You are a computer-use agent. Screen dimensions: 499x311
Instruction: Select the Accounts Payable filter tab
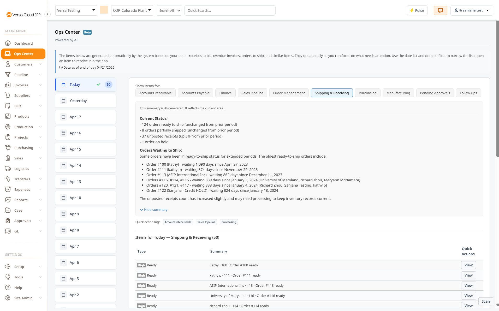(x=195, y=93)
